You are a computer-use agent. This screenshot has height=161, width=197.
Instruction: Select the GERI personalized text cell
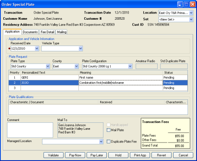[x=50, y=78]
